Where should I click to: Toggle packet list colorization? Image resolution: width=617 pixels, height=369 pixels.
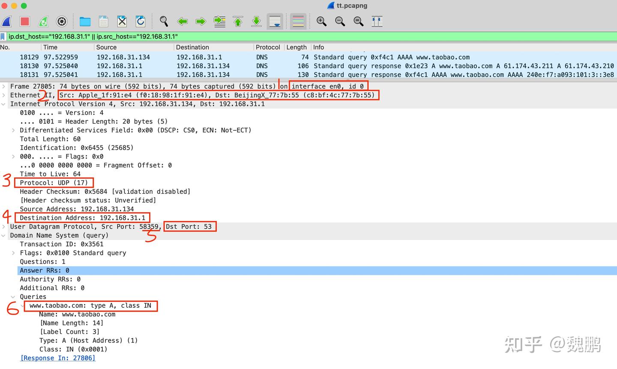(297, 21)
